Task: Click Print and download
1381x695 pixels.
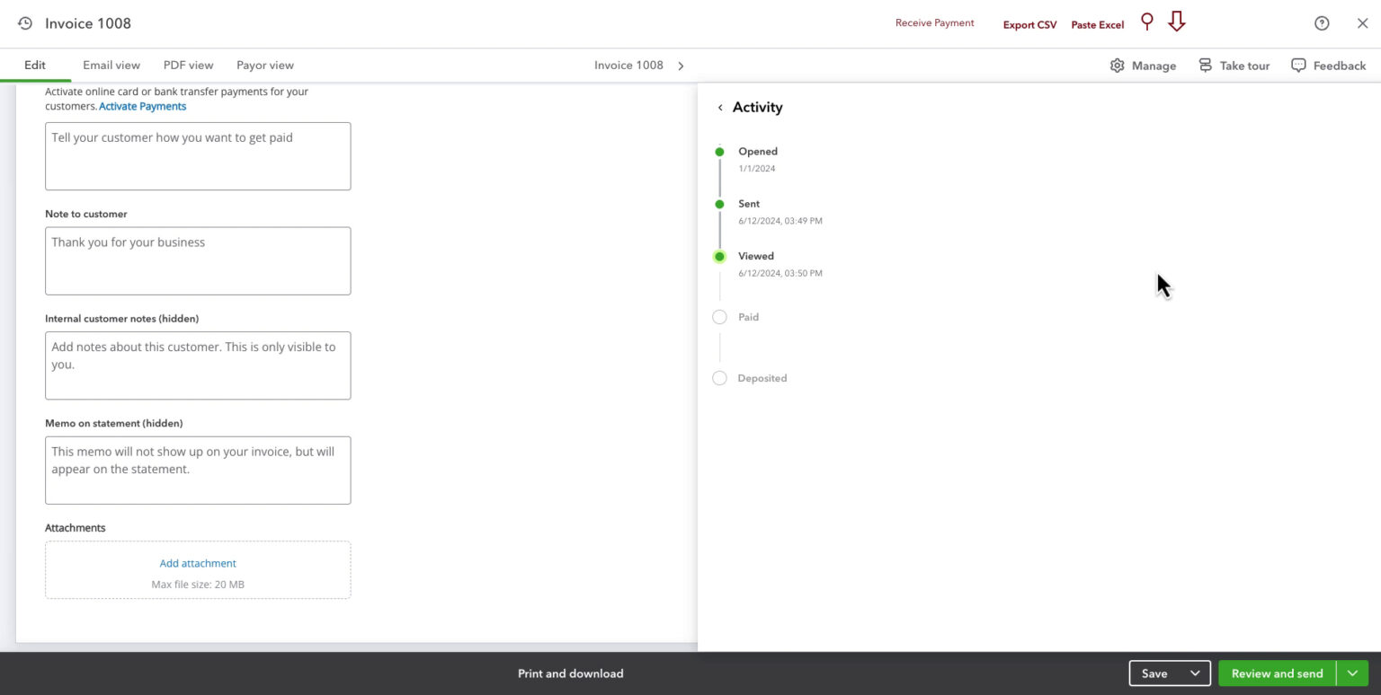Action: coord(571,673)
